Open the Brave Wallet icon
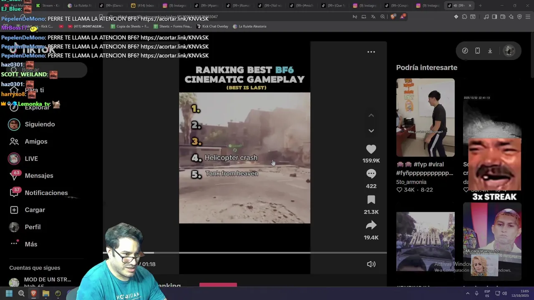534x300 pixels. (x=503, y=17)
